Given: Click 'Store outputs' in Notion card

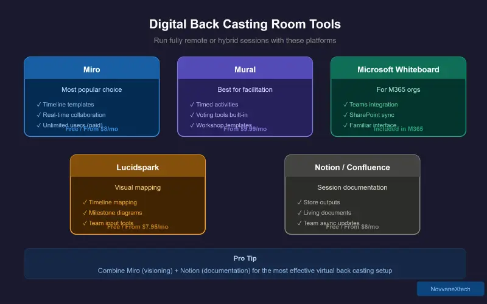Looking at the screenshot, I should tap(321, 202).
